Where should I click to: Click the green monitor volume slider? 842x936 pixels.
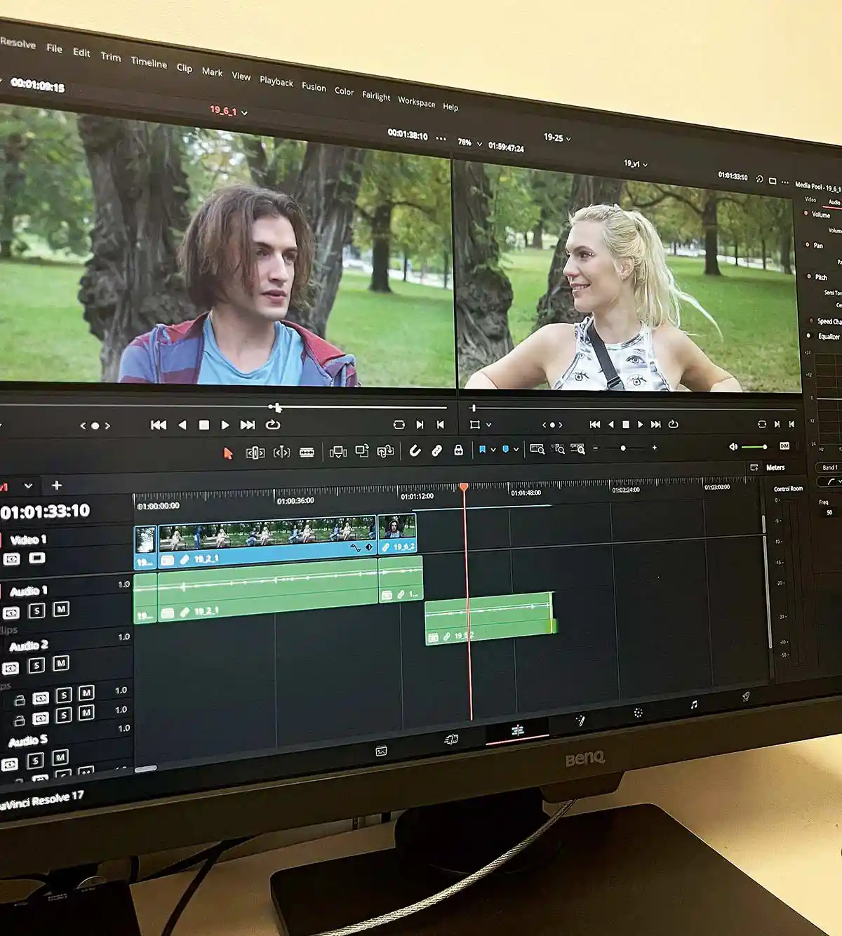pyautogui.click(x=755, y=446)
